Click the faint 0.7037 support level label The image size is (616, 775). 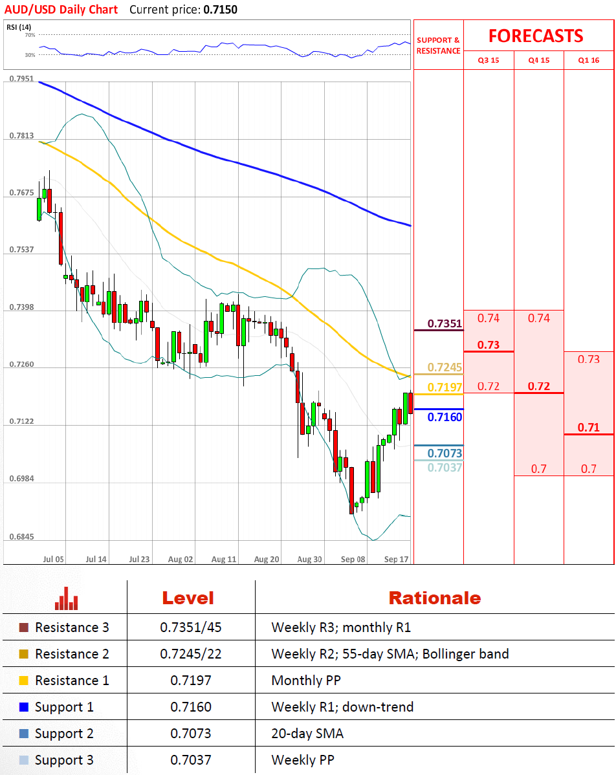(445, 468)
